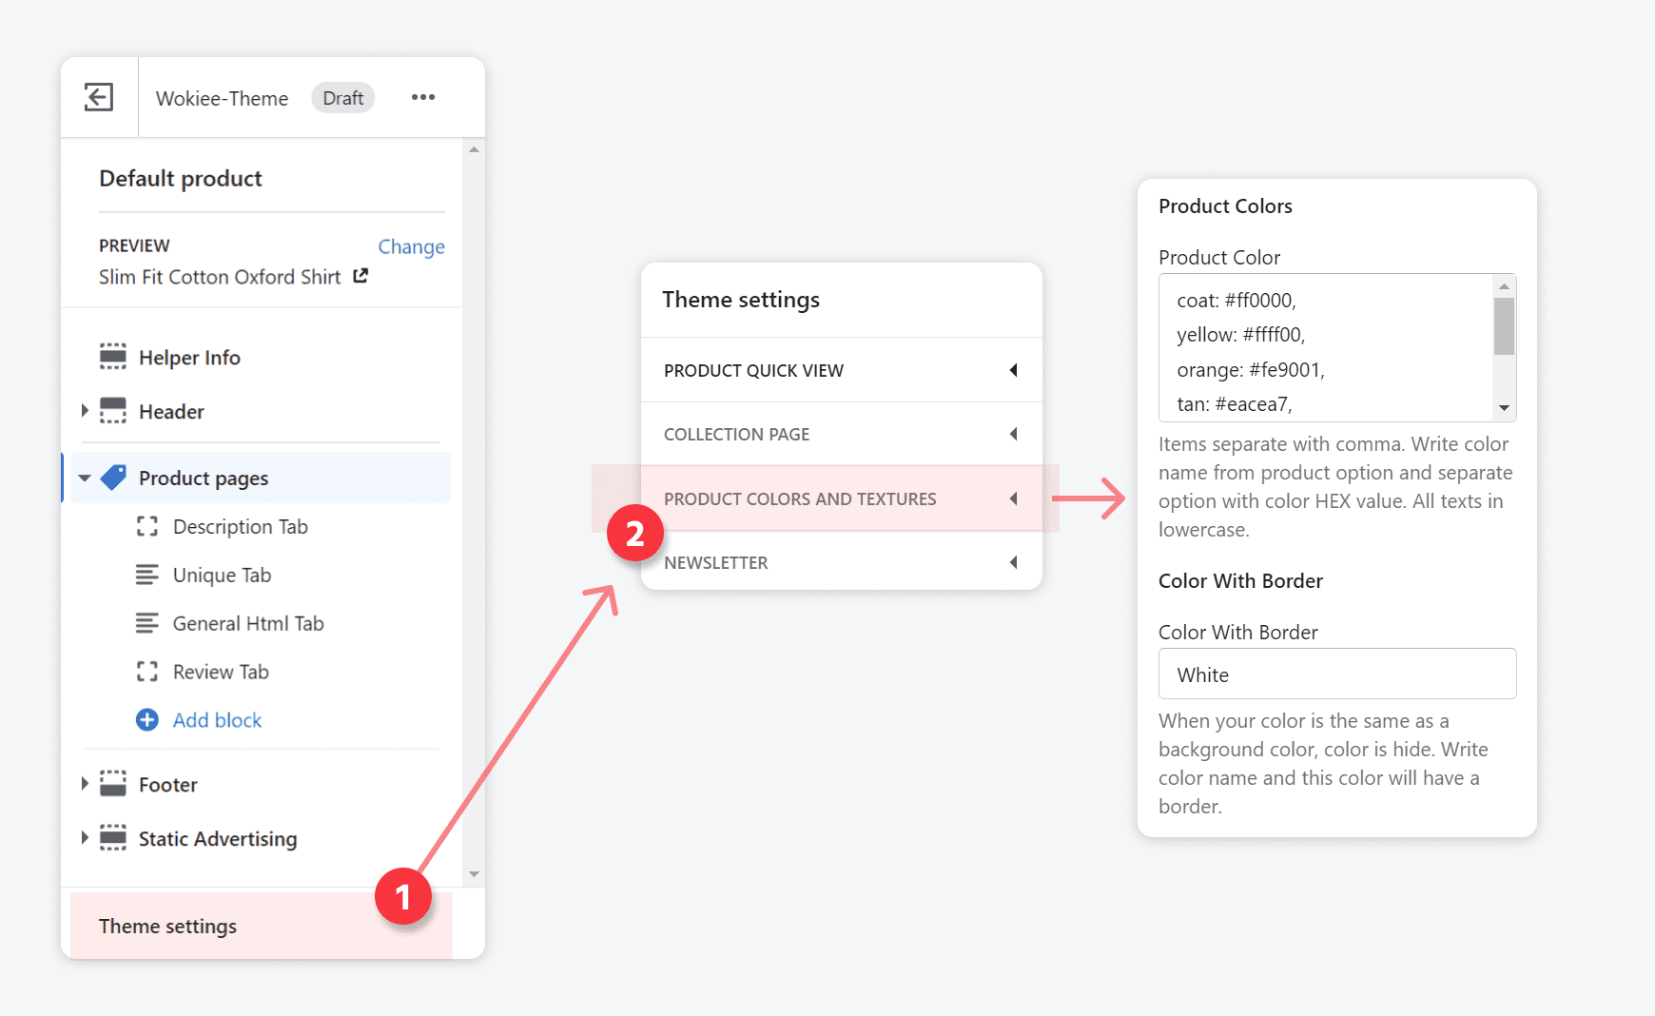Open the PRODUCT QUICK VIEW settings row
The image size is (1655, 1016).
tap(841, 370)
